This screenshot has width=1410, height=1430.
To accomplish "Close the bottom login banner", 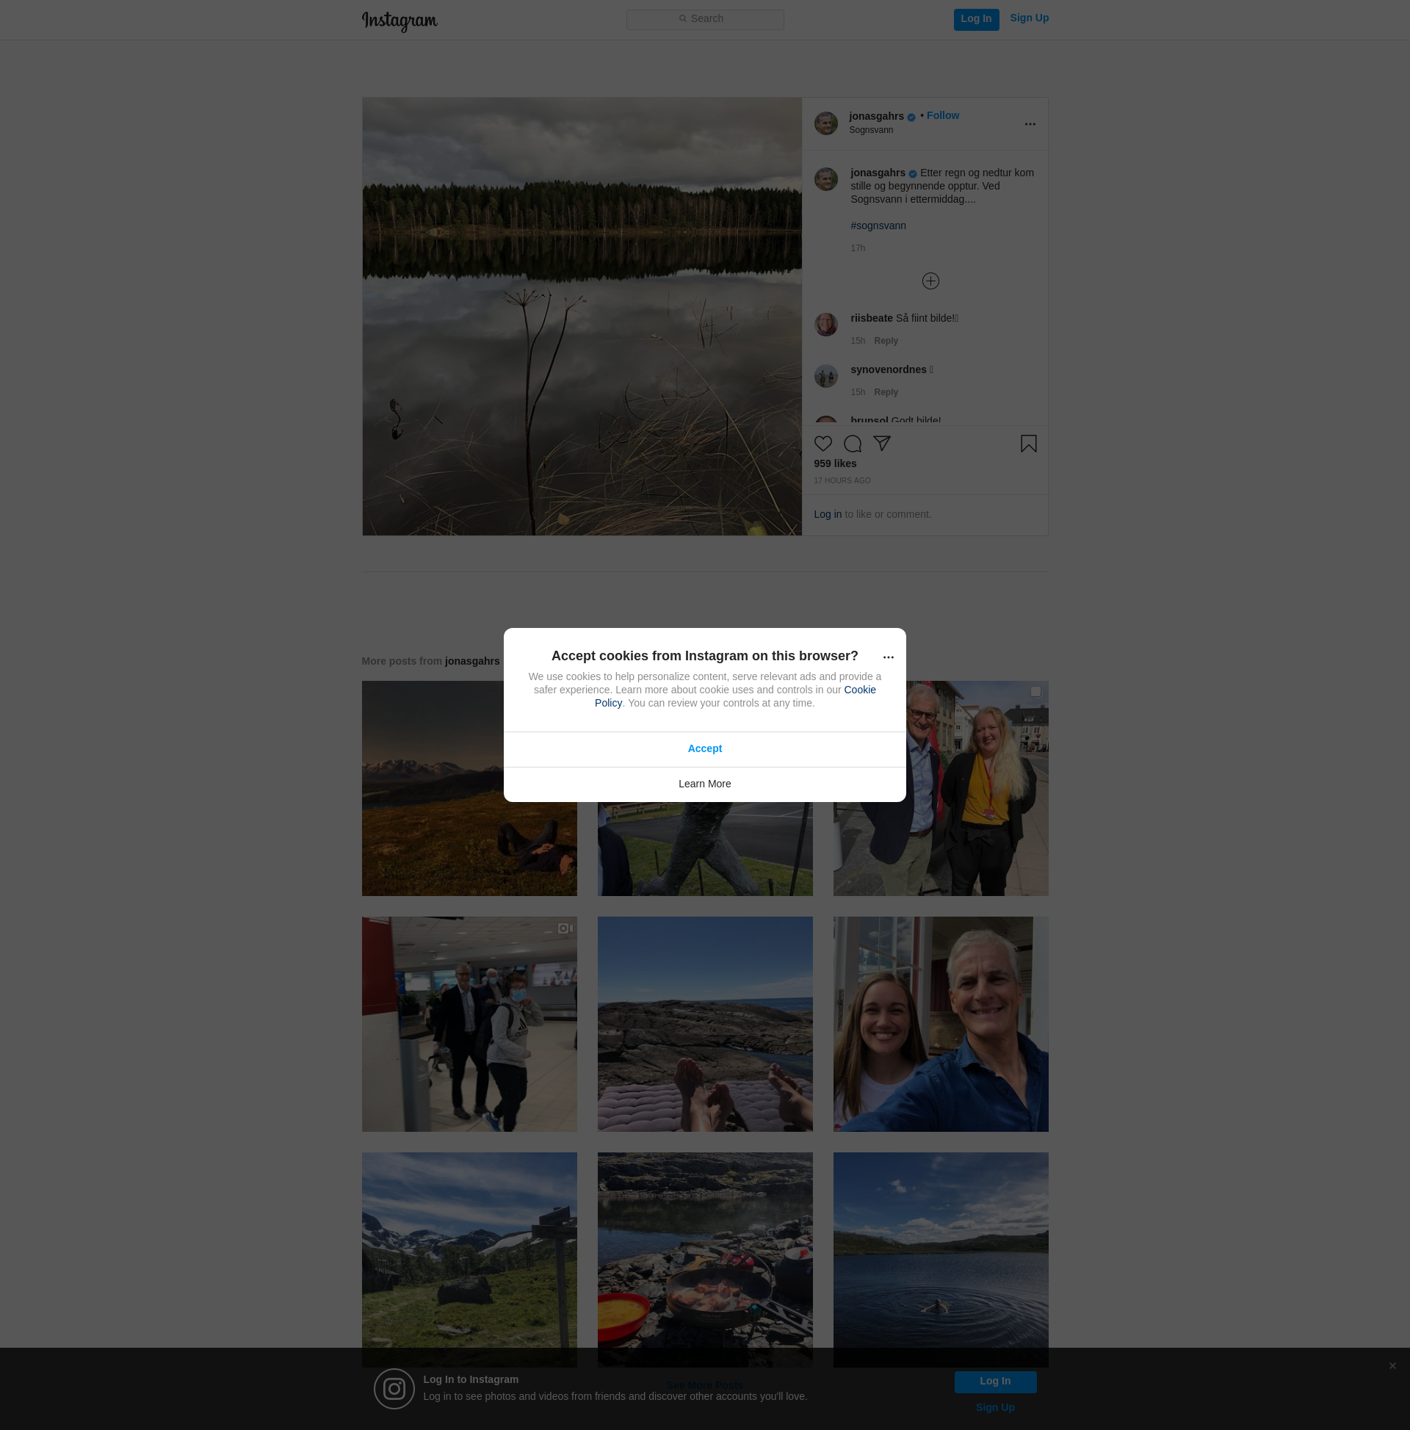I will point(1392,1365).
